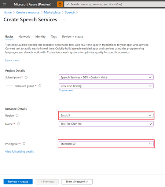Open the Review + create tab
The width and height of the screenshot is (165, 187).
(73, 37)
